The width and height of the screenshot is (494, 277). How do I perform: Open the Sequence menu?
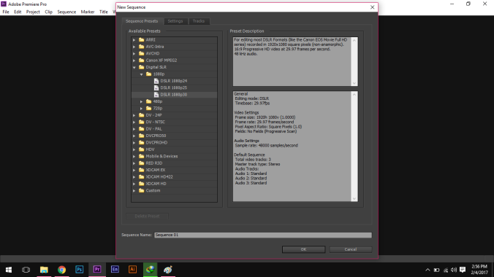[66, 12]
